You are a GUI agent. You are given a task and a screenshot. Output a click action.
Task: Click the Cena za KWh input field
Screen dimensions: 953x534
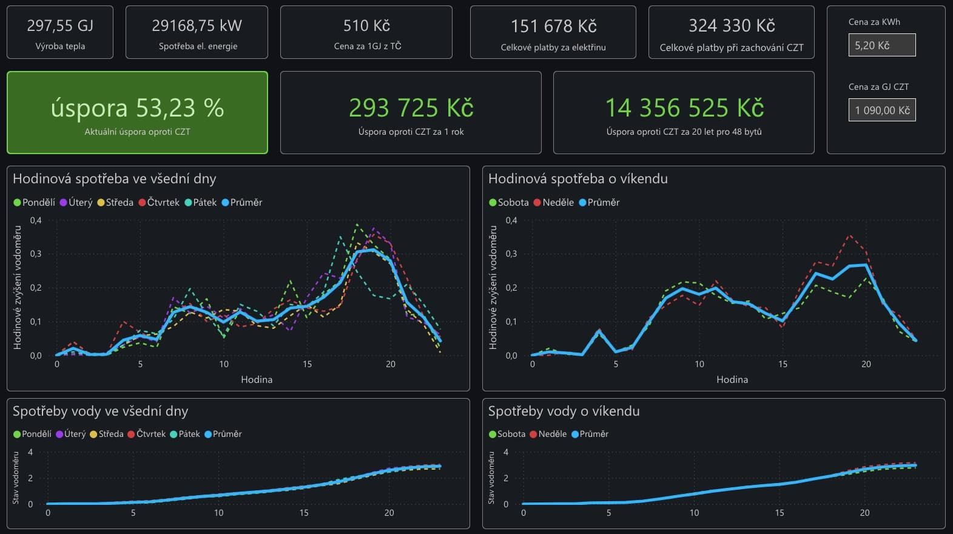coord(881,46)
